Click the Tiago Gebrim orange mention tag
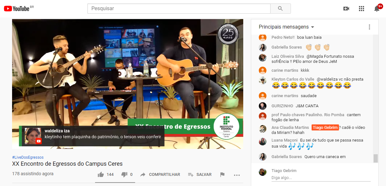Viewport: 386px width, 186px height. pyautogui.click(x=325, y=128)
